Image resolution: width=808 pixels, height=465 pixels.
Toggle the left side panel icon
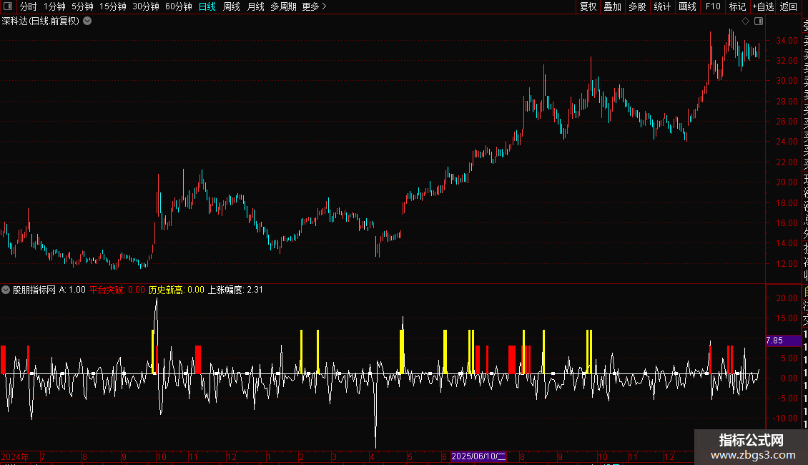pos(8,6)
